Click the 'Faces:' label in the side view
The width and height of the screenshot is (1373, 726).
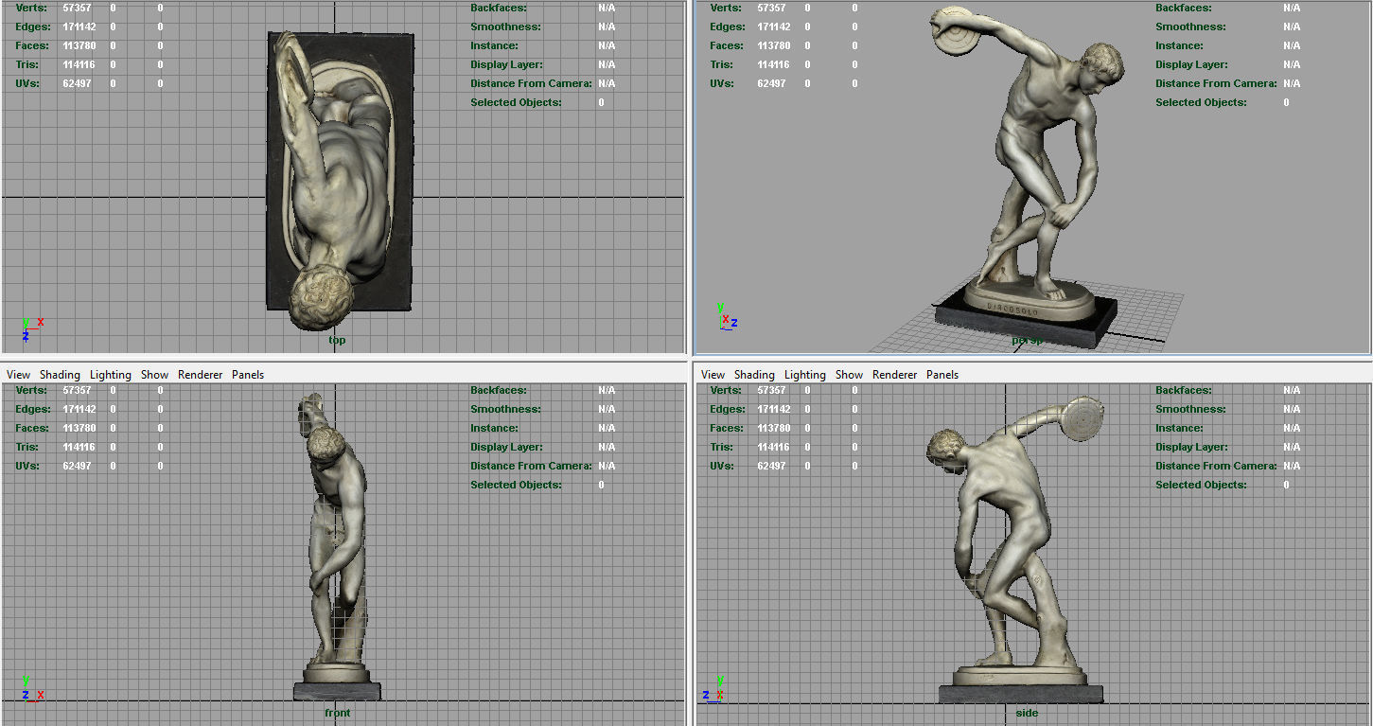[727, 428]
